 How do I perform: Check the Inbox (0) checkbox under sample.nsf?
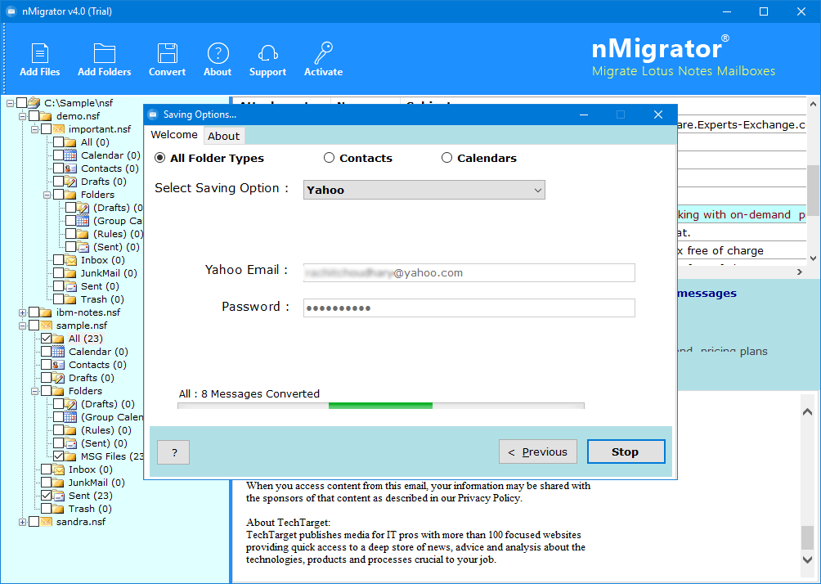coord(46,469)
